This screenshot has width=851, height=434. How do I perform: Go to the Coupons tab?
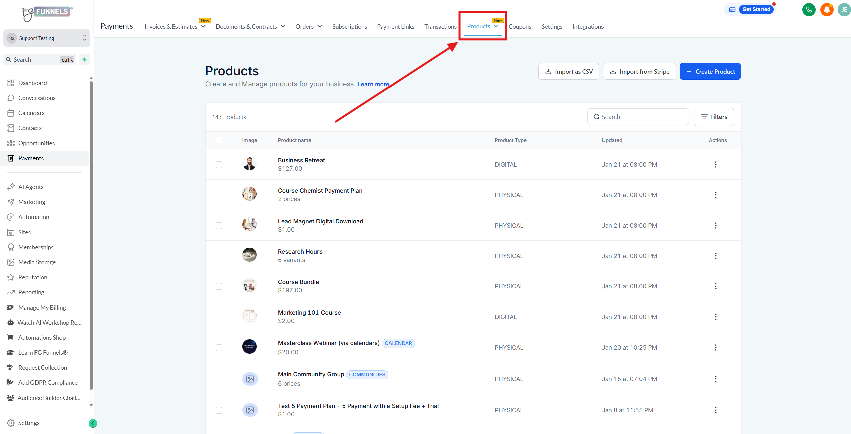520,26
